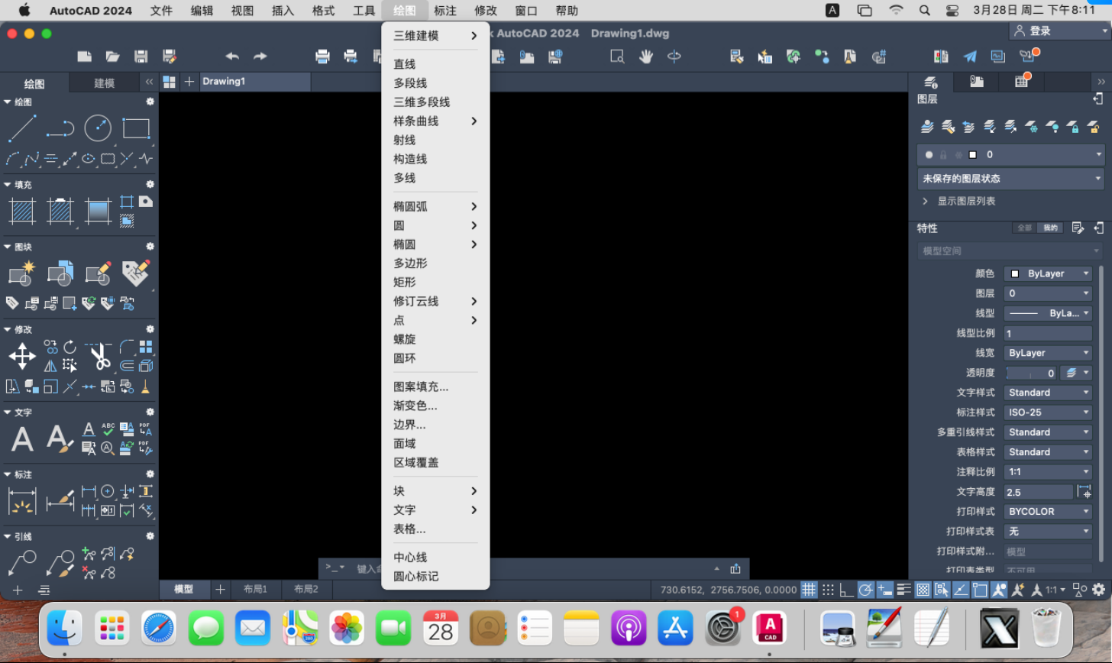
Task: Click the Purge broom icon
Action: pos(145,386)
